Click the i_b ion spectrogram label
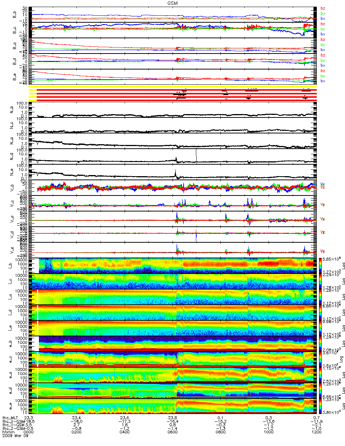 (x=11, y=266)
